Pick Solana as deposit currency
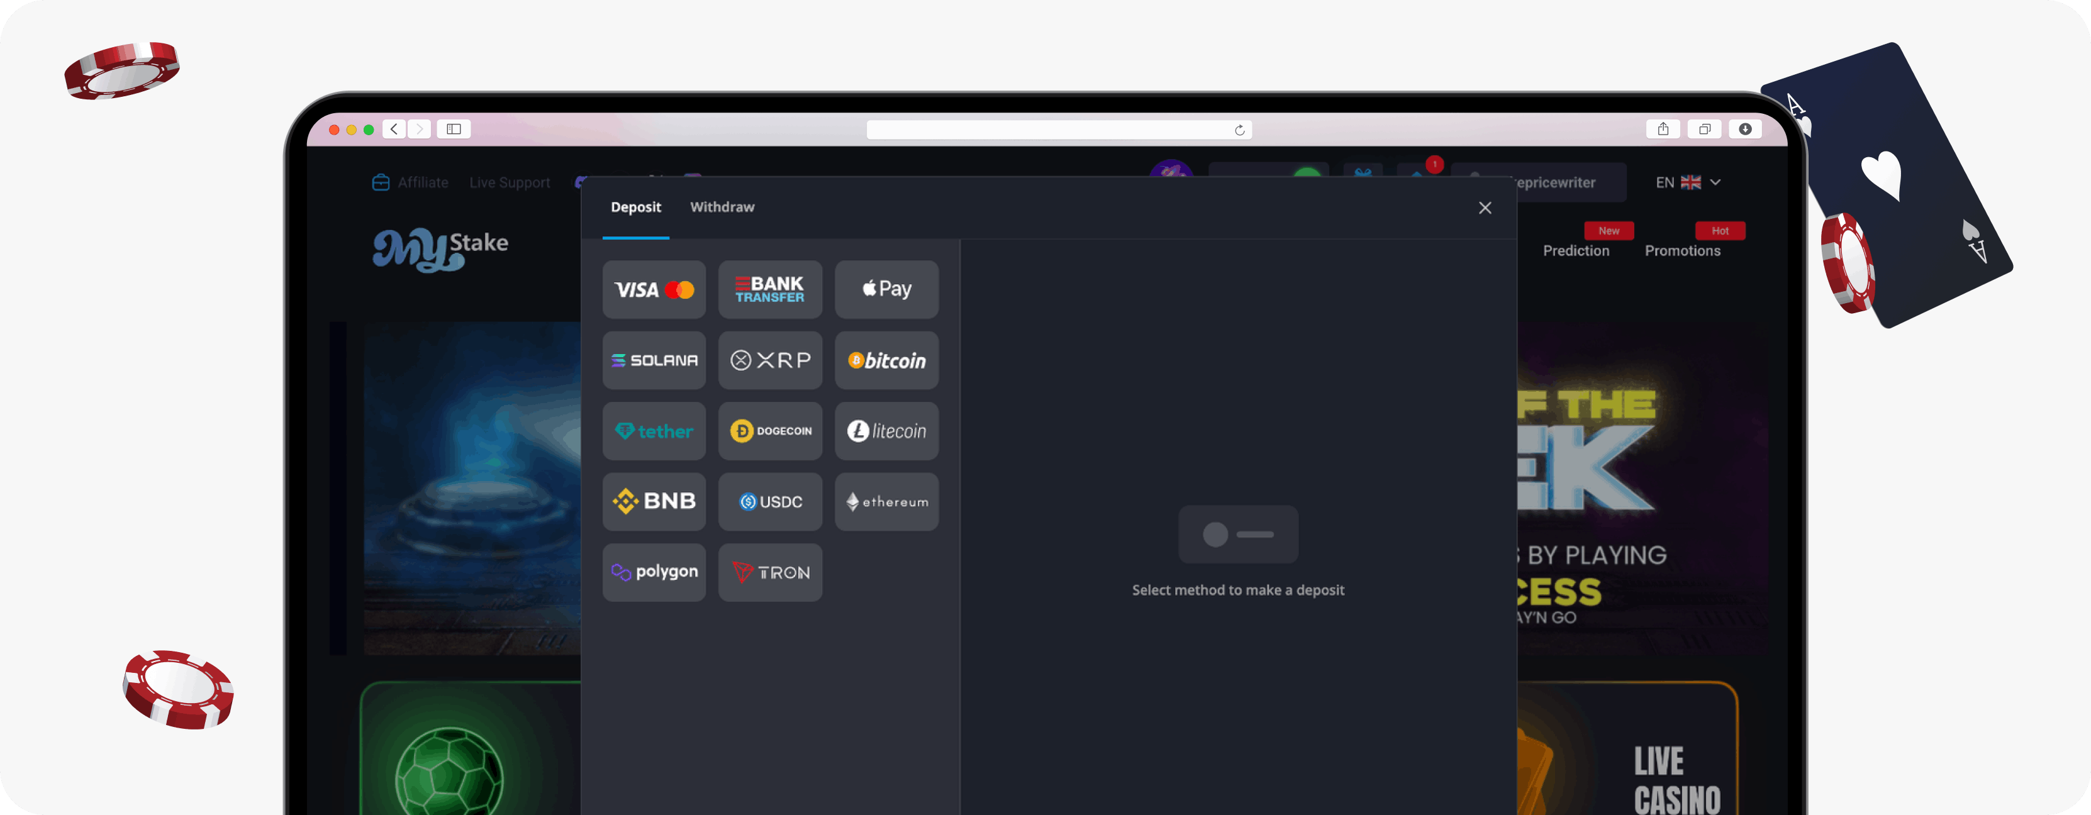2091x815 pixels. pos(654,360)
